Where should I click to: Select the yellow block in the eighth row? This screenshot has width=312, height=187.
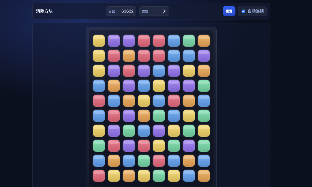[x=159, y=146]
